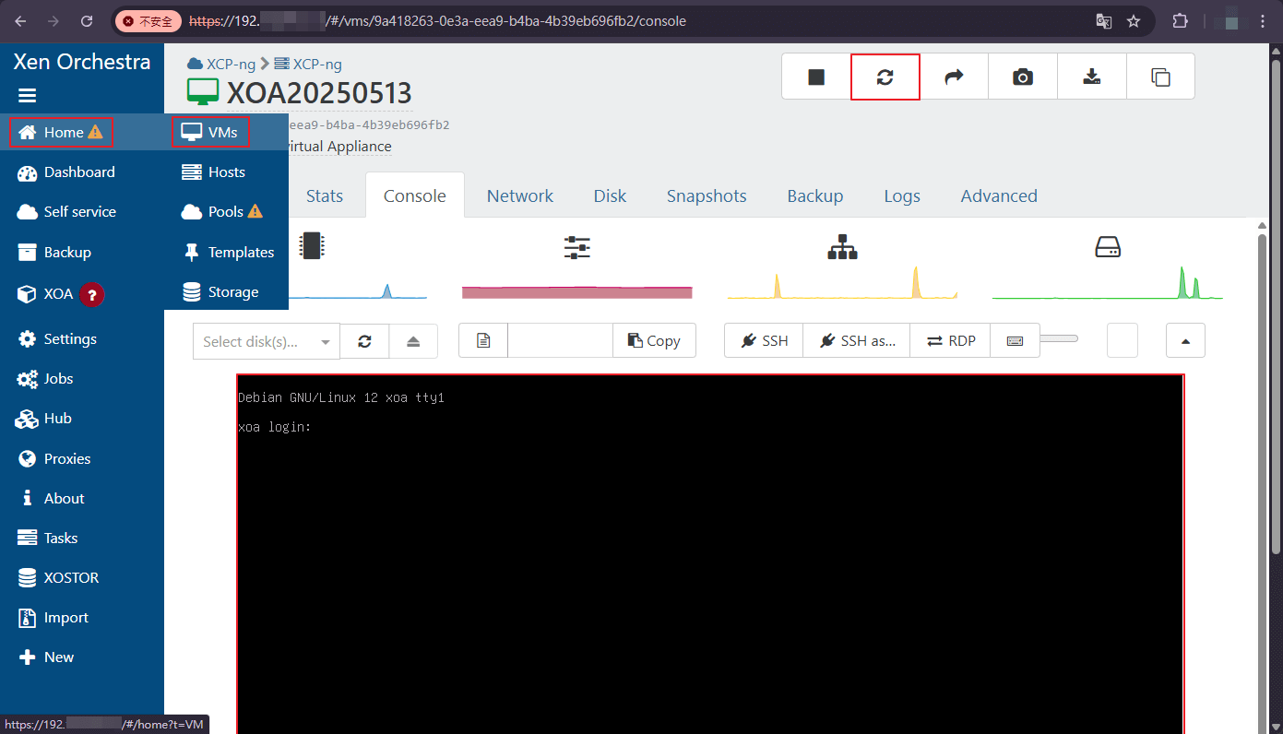Click the SSH as... button
This screenshot has width=1283, height=734.
coord(857,341)
